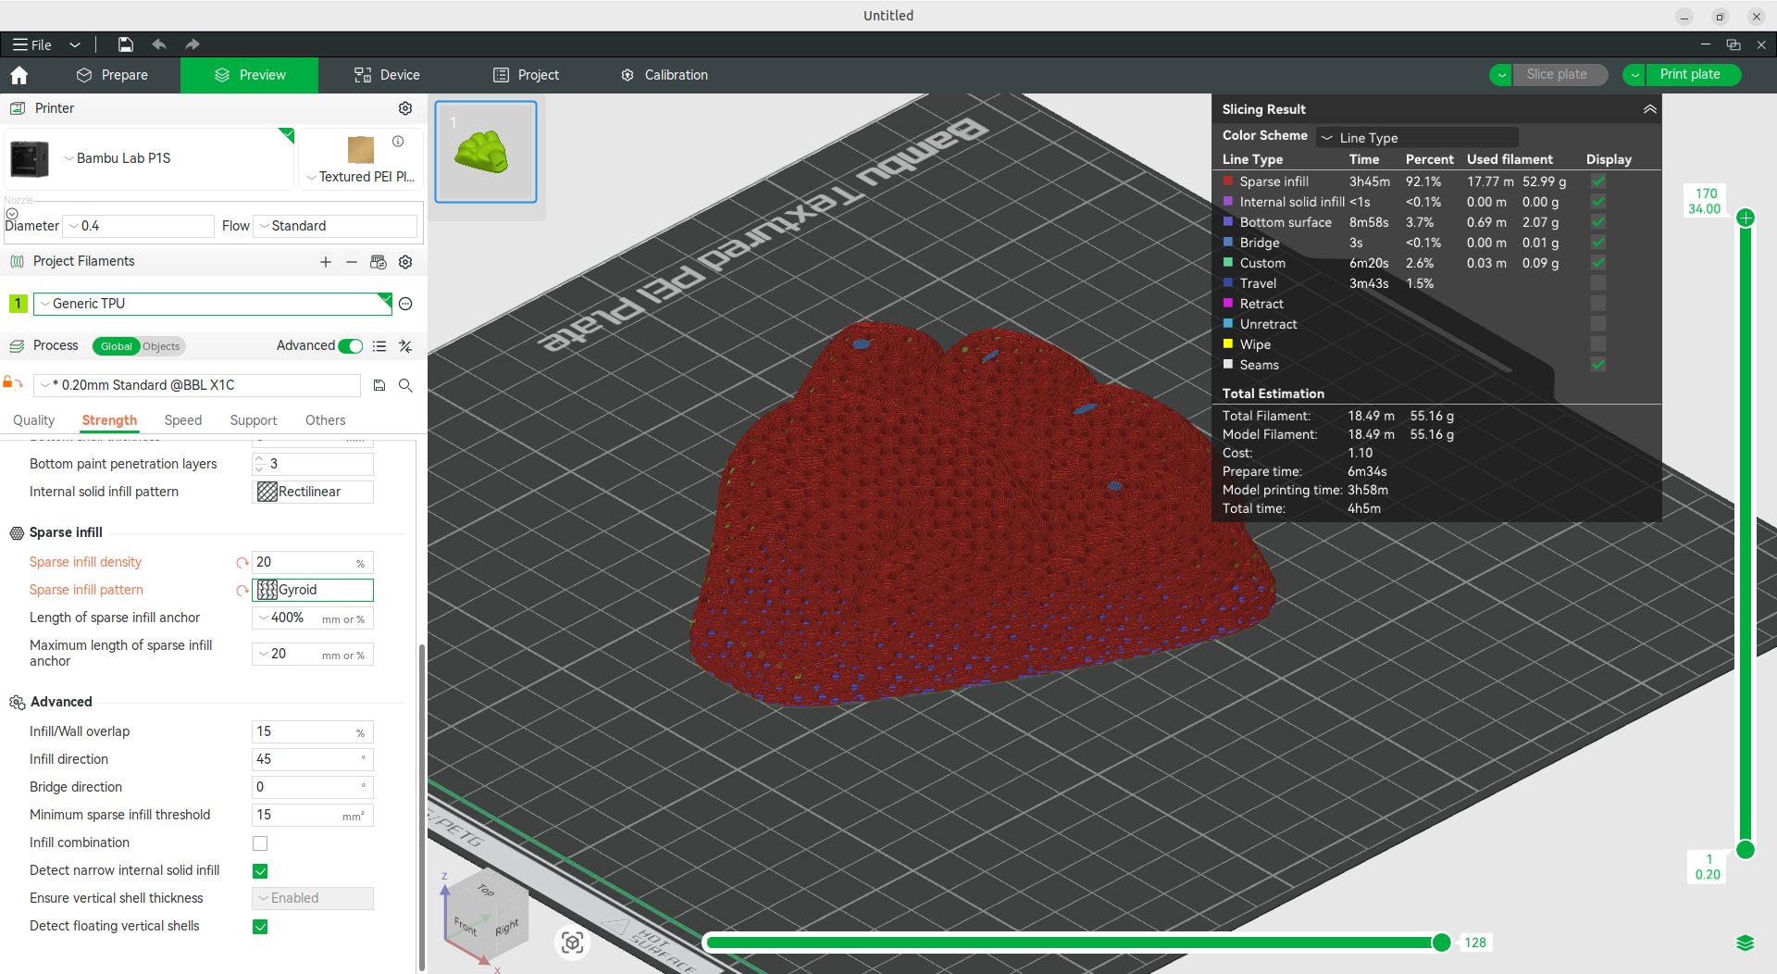The width and height of the screenshot is (1777, 974).
Task: Click the vertical layer slider top handle
Action: pyautogui.click(x=1746, y=219)
